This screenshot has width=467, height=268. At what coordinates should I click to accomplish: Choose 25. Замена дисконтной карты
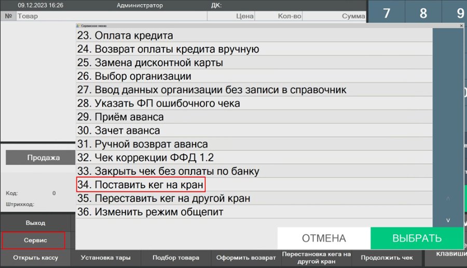tap(254, 62)
